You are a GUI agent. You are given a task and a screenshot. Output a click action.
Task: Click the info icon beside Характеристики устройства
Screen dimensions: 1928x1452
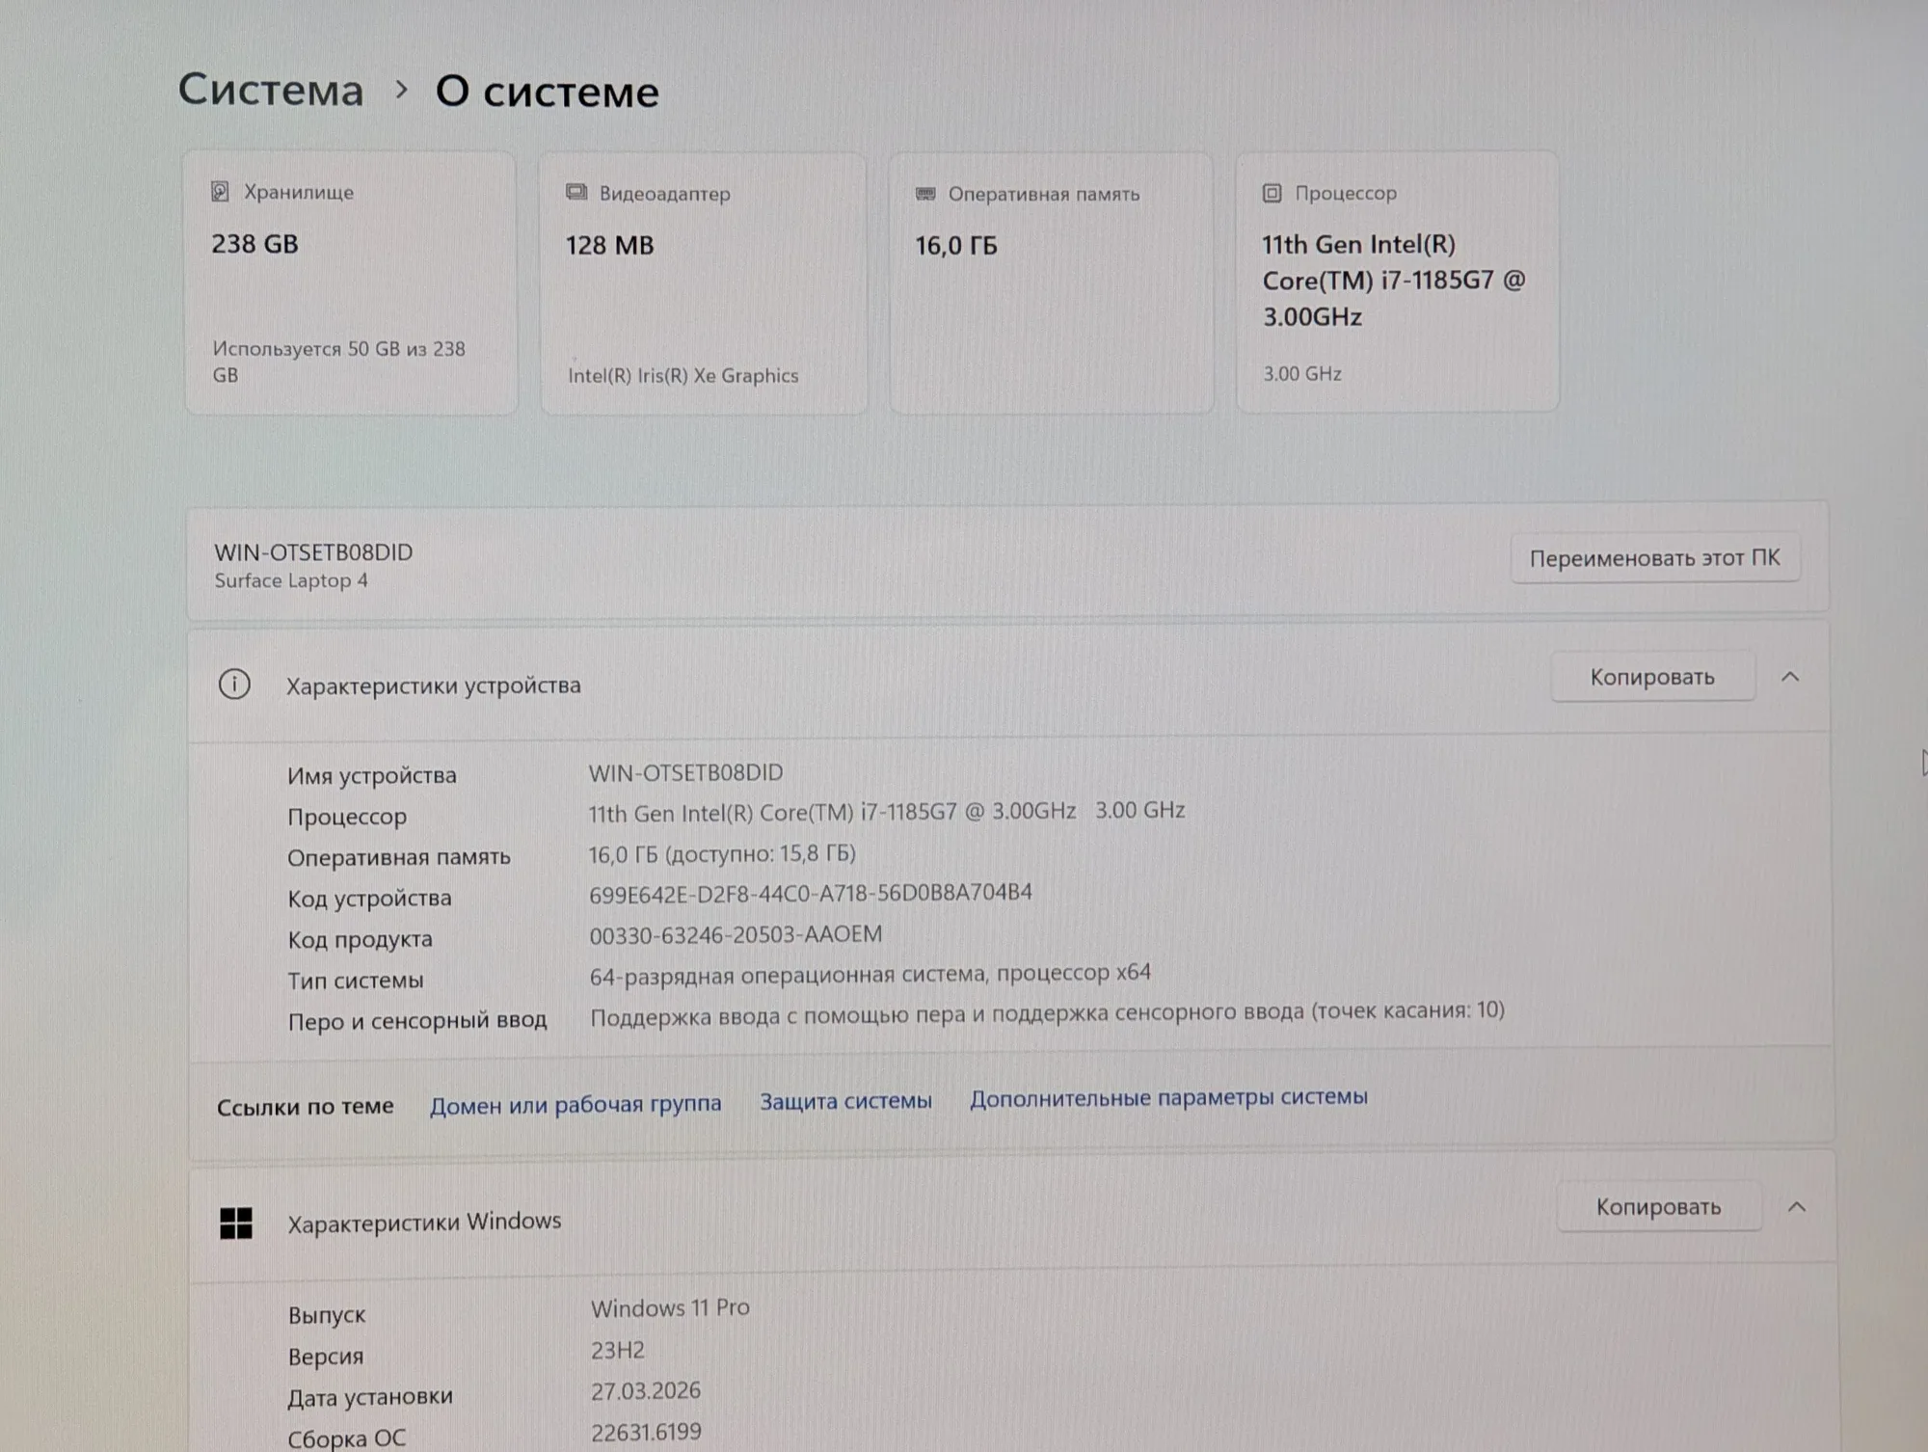click(234, 685)
